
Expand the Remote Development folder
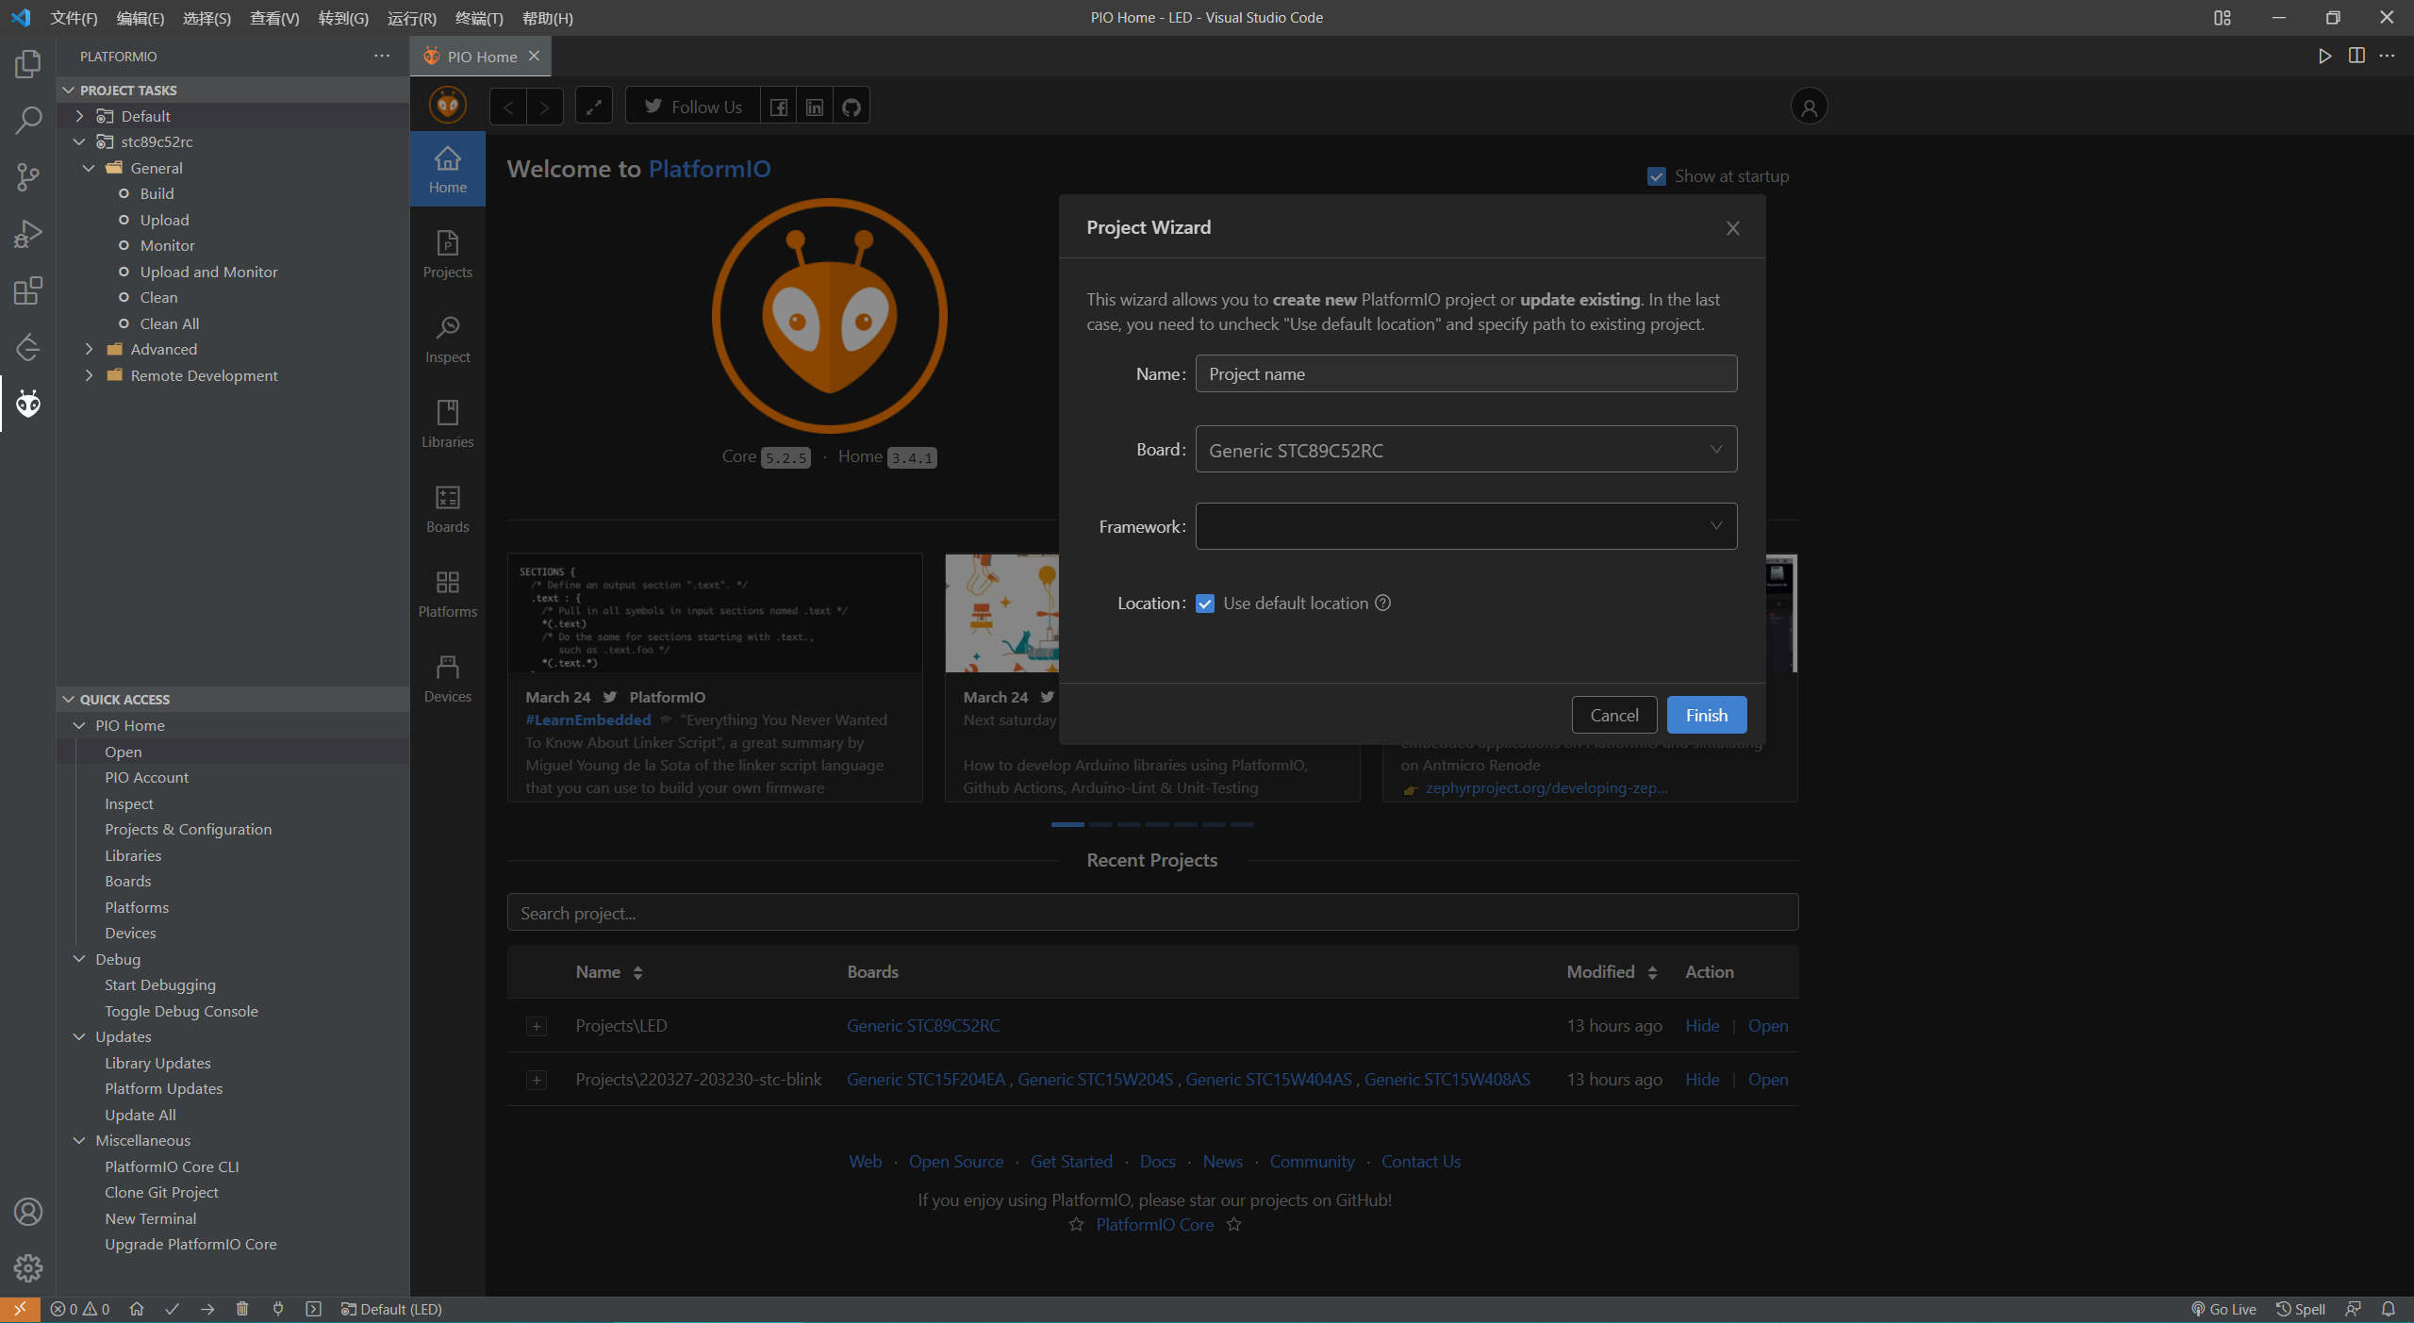point(90,375)
